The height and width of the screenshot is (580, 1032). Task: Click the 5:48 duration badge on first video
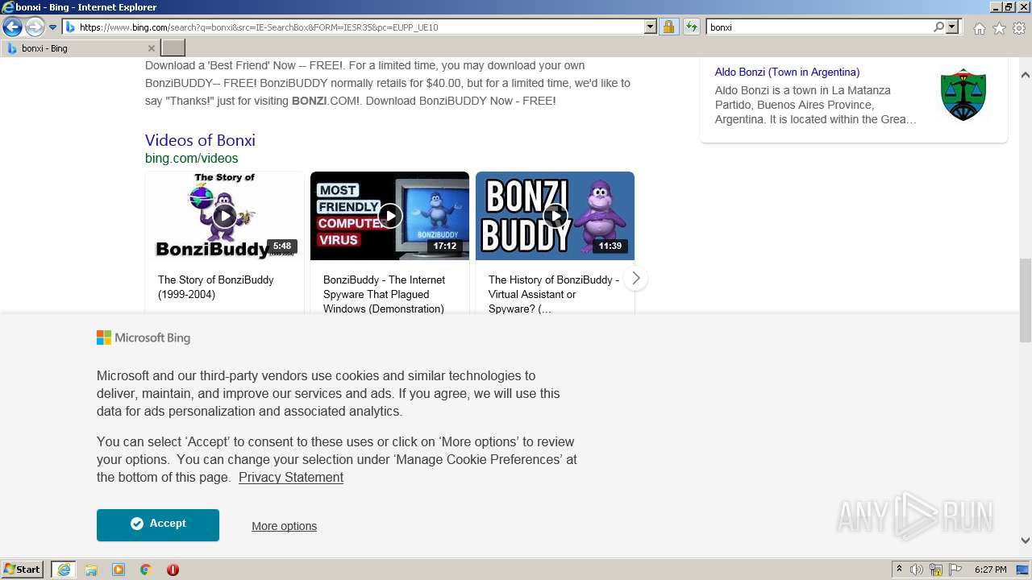point(281,246)
